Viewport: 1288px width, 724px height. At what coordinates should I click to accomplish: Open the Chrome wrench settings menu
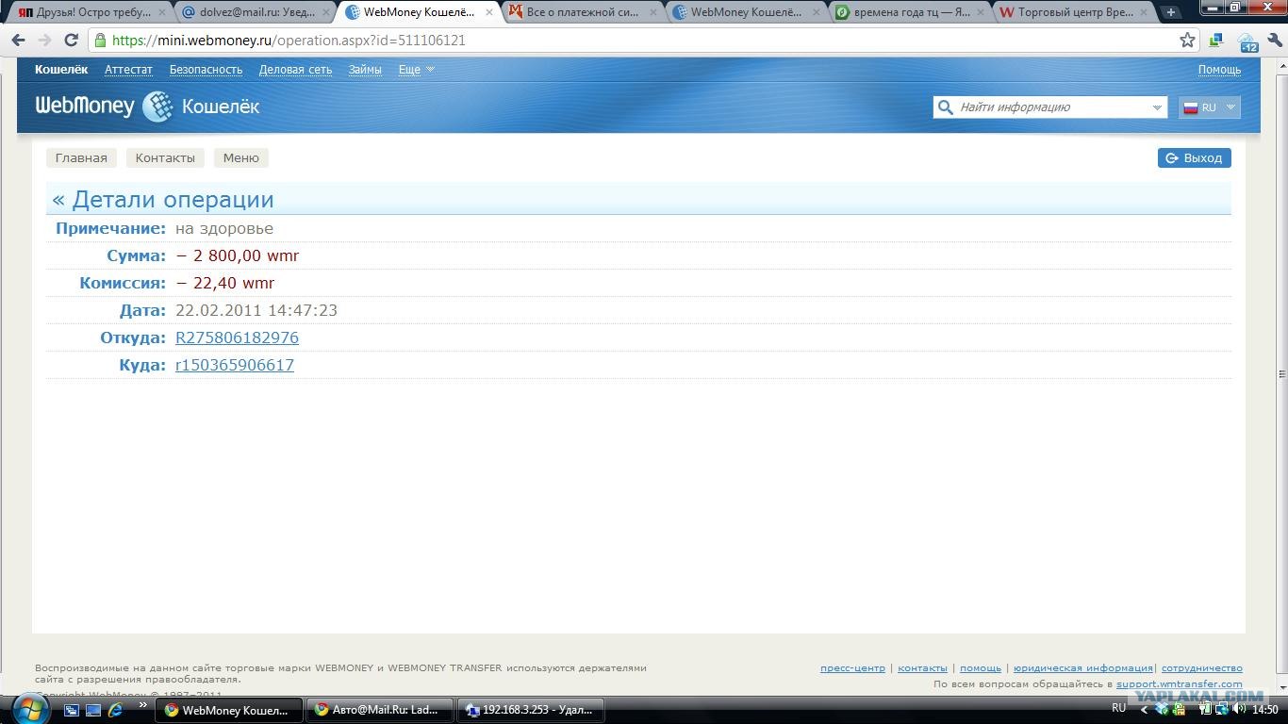[1274, 41]
